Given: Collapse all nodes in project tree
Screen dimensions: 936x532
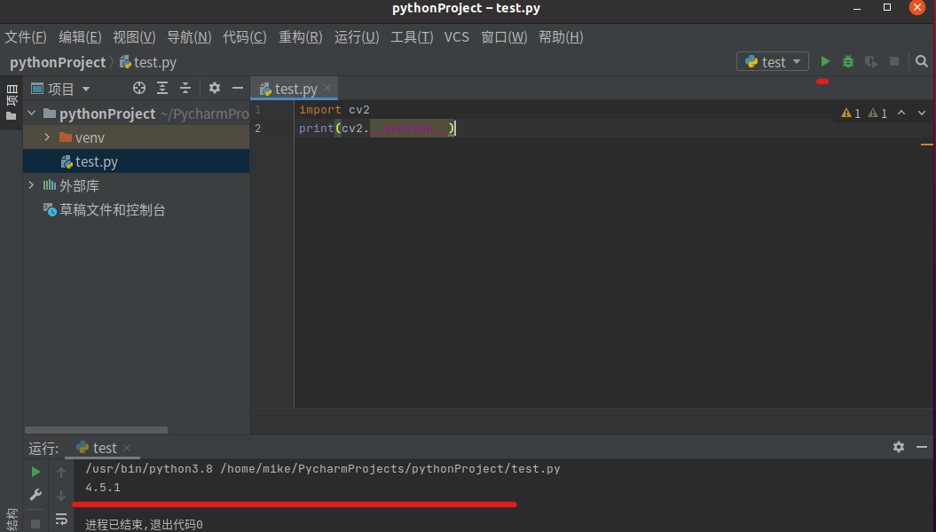Looking at the screenshot, I should coord(185,89).
